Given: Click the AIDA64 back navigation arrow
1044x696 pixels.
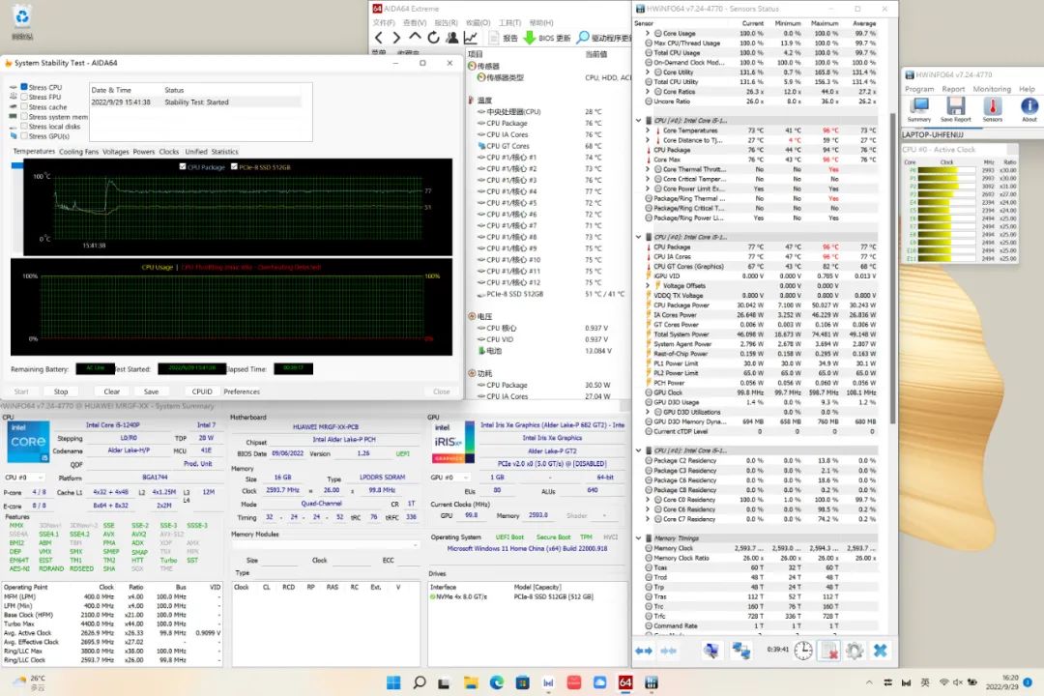Looking at the screenshot, I should [x=379, y=38].
